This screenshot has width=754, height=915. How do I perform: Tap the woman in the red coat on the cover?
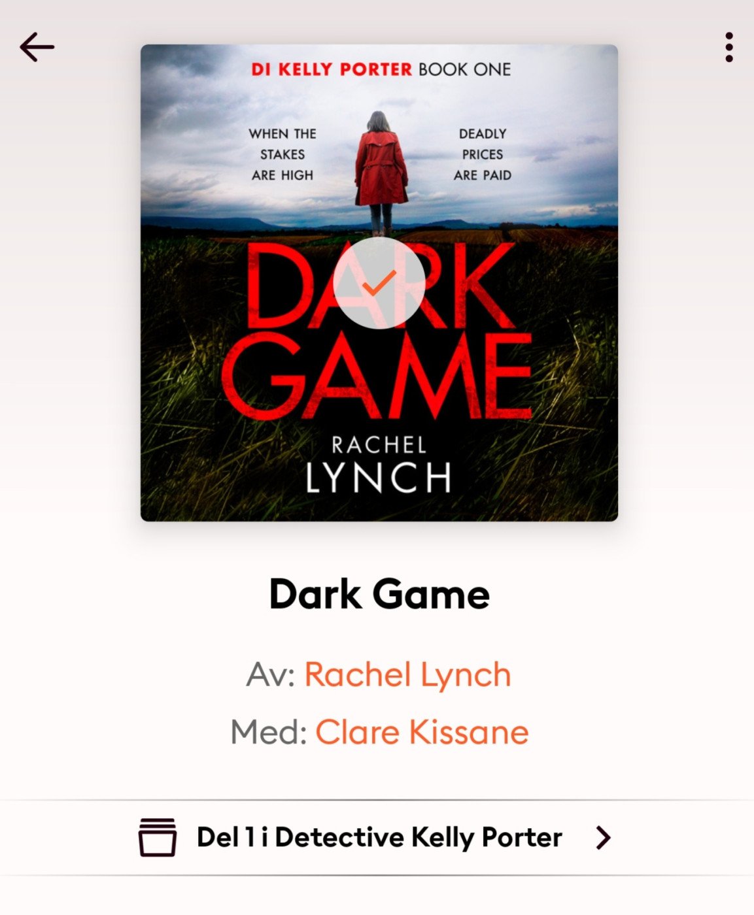point(381,173)
